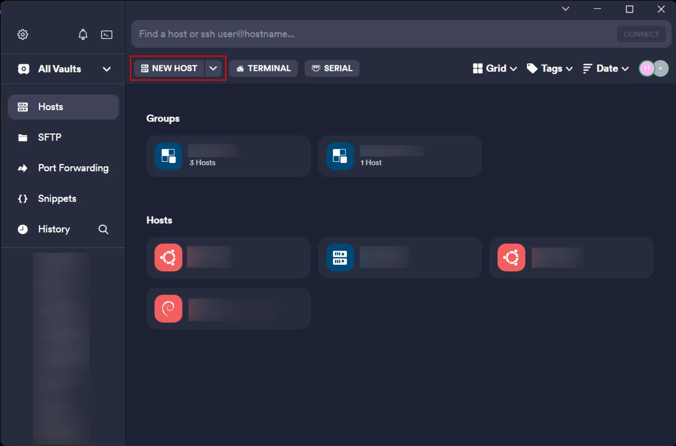Click the Debian host card icon
The image size is (676, 446).
point(168,308)
